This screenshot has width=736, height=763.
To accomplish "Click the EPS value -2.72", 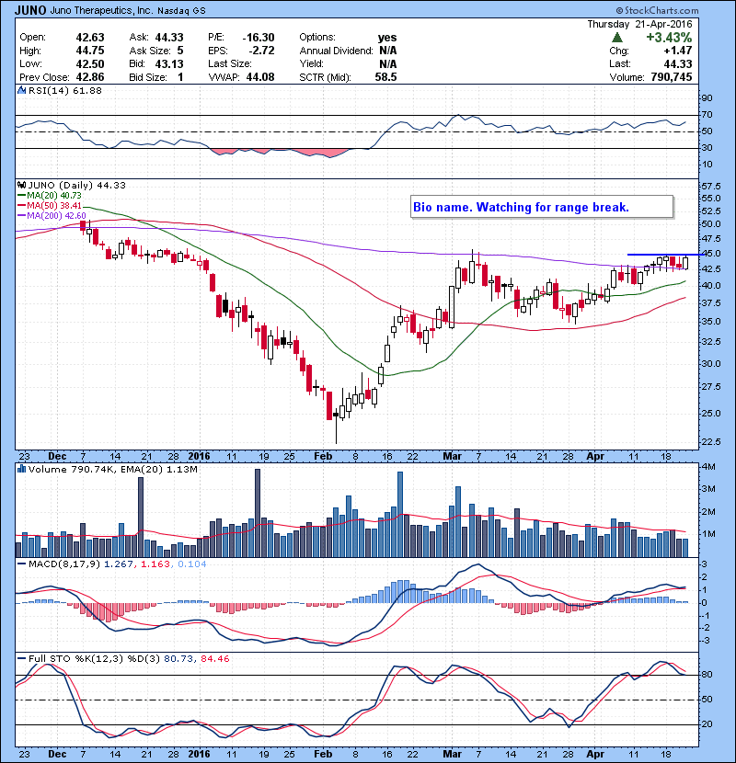I will tap(261, 51).
